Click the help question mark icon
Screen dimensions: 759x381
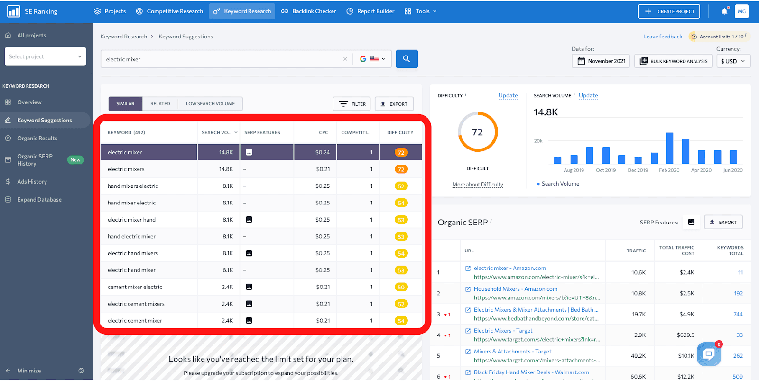[81, 371]
